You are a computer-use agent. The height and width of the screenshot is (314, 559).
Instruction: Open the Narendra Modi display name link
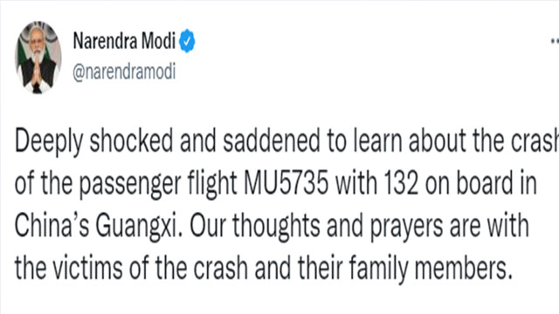pyautogui.click(x=124, y=41)
